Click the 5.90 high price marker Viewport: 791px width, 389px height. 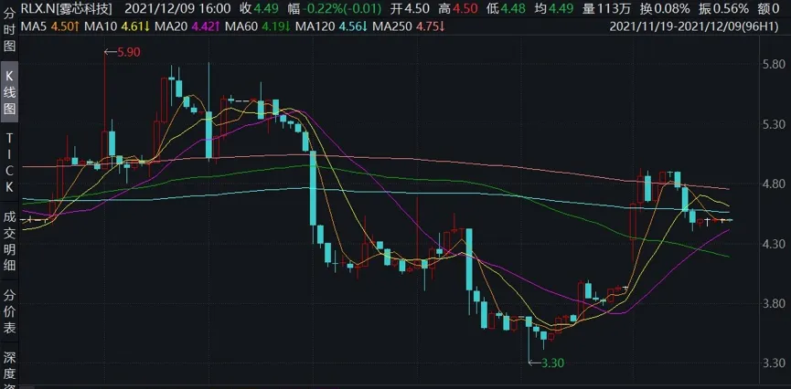point(123,51)
